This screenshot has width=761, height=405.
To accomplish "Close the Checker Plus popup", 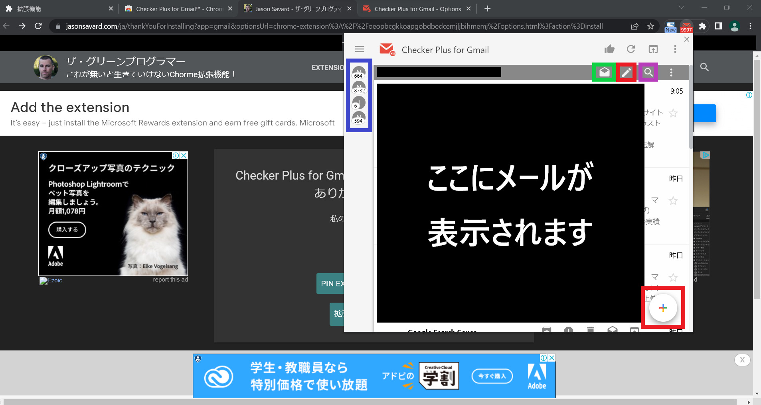I will click(686, 39).
